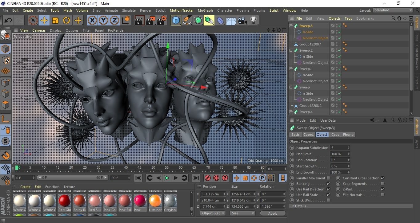Add a Light object from toolbar

tap(253, 21)
